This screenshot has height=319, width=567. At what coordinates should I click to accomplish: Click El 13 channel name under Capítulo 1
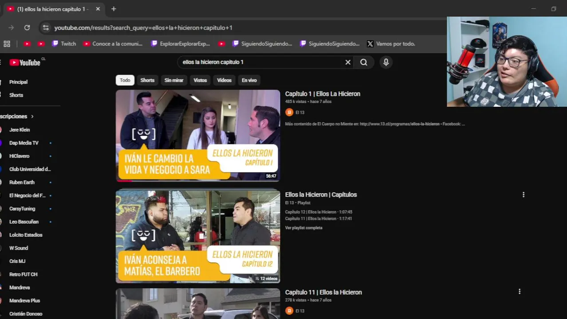300,113
